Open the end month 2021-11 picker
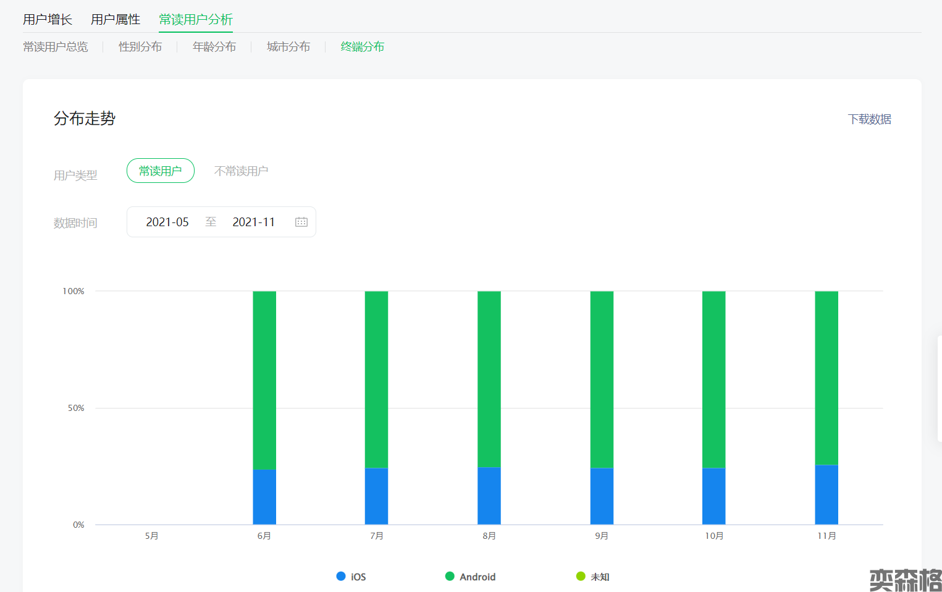The image size is (942, 592). tap(253, 222)
